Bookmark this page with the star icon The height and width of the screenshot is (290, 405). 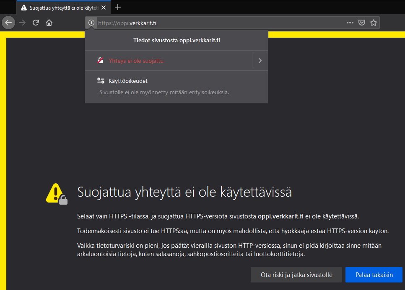click(x=374, y=23)
